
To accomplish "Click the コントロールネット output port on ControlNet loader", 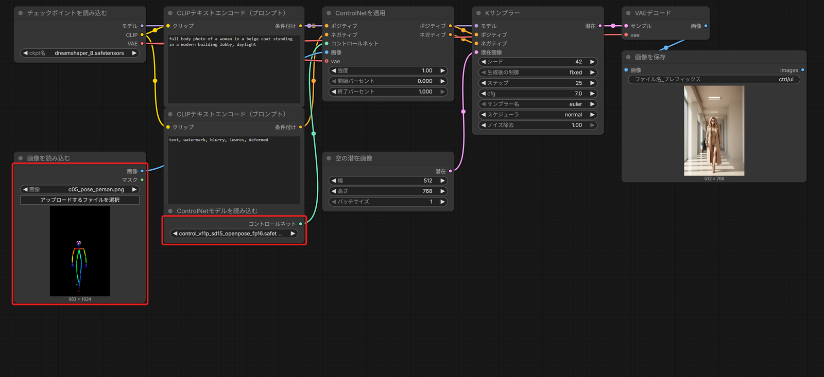I will [301, 224].
